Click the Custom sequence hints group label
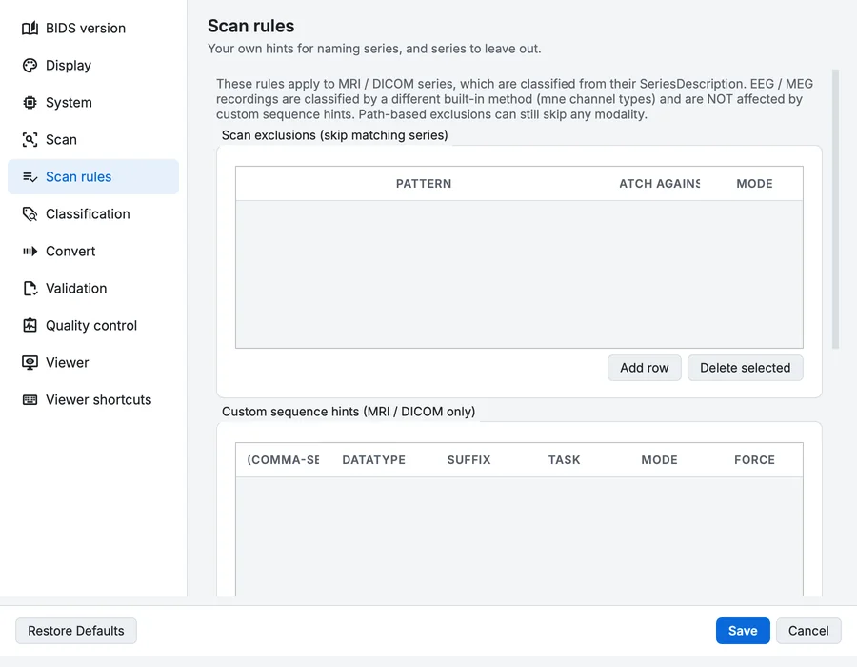 pyautogui.click(x=349, y=411)
